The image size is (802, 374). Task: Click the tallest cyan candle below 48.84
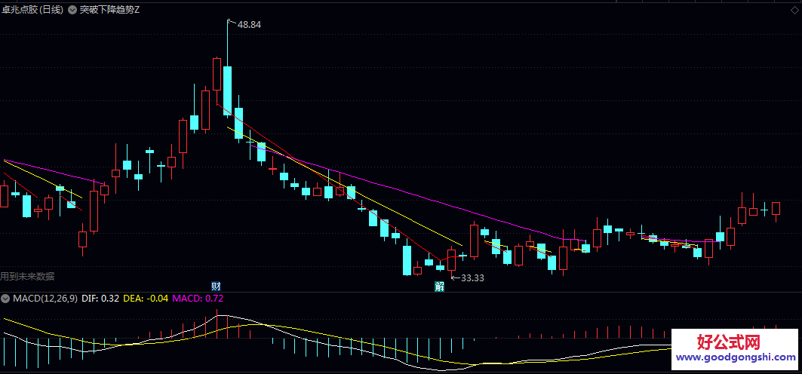(227, 90)
